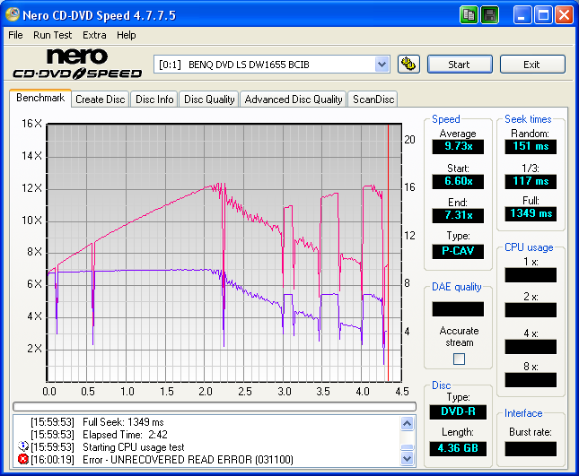This screenshot has width=579, height=476.
Task: Click the red error icon in log
Action: click(23, 459)
